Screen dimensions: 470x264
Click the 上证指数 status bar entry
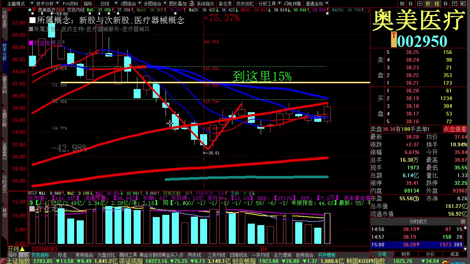(x=18, y=261)
